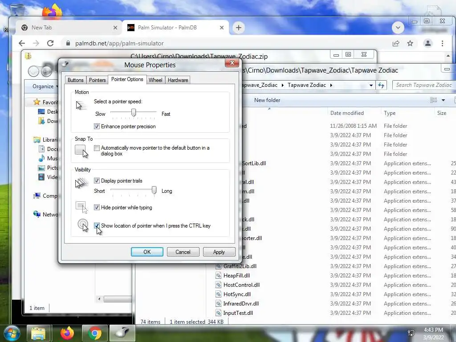Click the Windows Start orb
Screen dimensions: 456x342
12,333
